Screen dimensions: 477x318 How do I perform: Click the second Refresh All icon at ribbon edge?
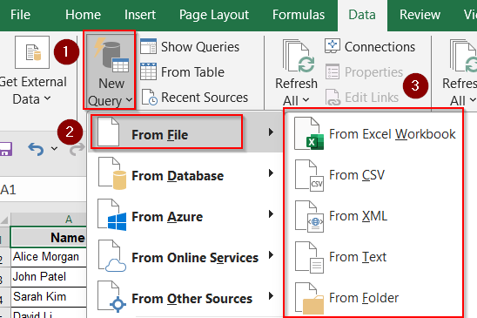click(x=464, y=56)
